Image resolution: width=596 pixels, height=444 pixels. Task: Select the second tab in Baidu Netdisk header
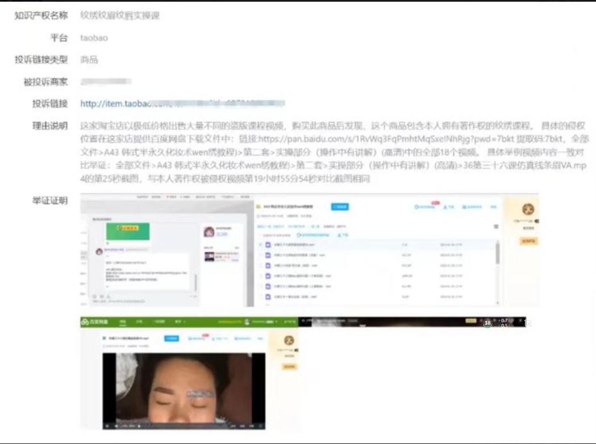coord(139,322)
